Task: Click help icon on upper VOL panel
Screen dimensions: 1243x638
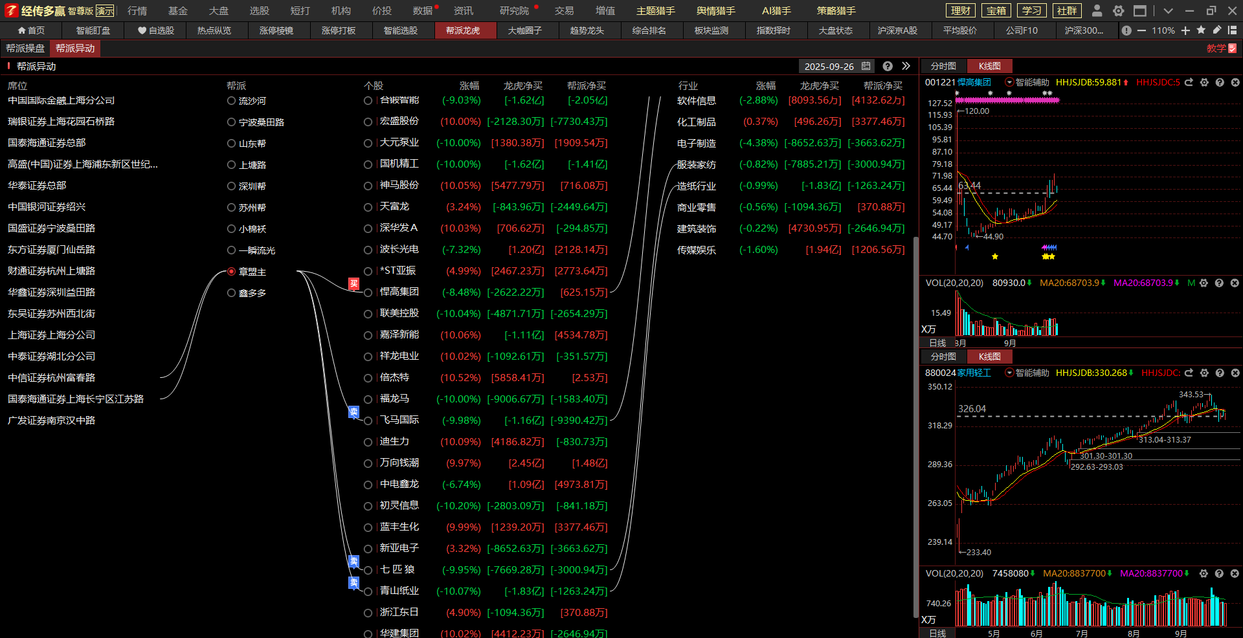Action: (x=1219, y=283)
